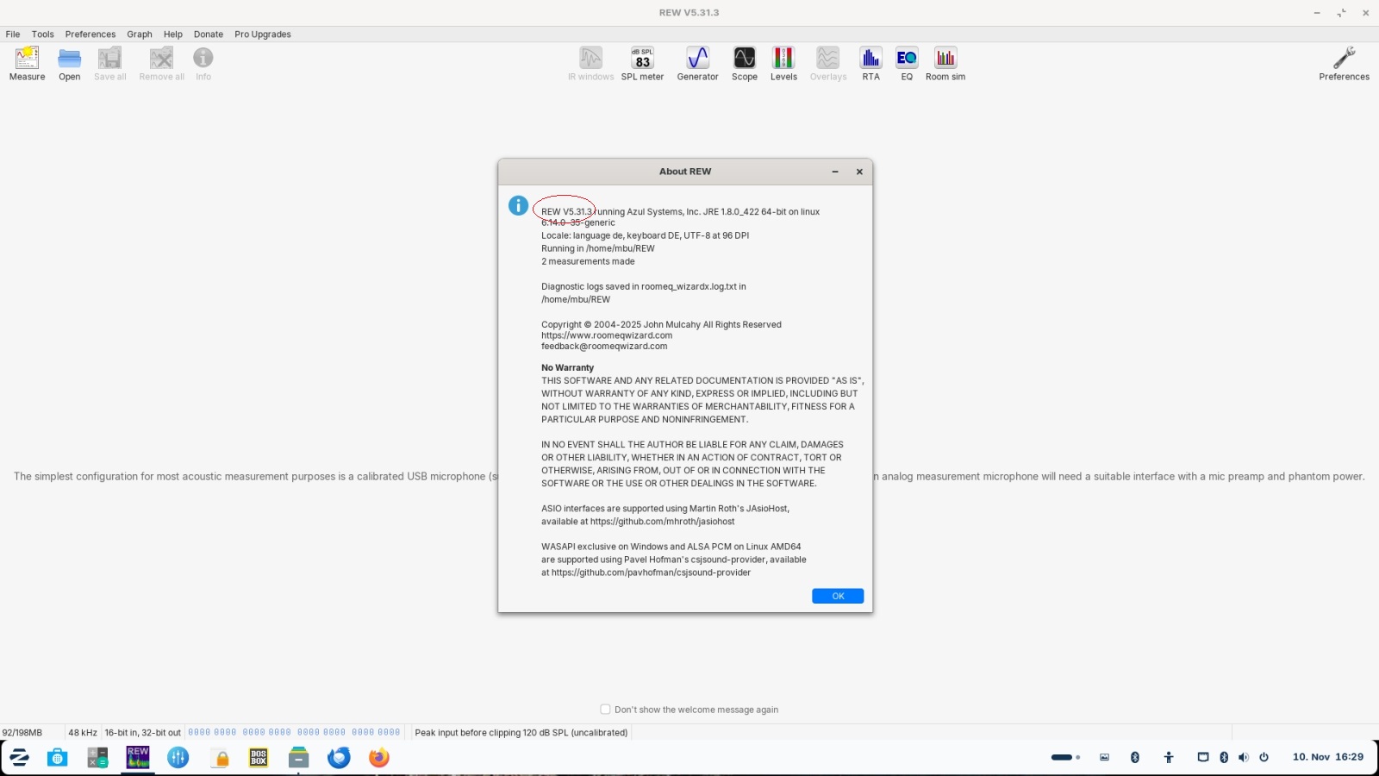Open the Tools menu
Image resolution: width=1379 pixels, height=776 pixels.
point(42,34)
